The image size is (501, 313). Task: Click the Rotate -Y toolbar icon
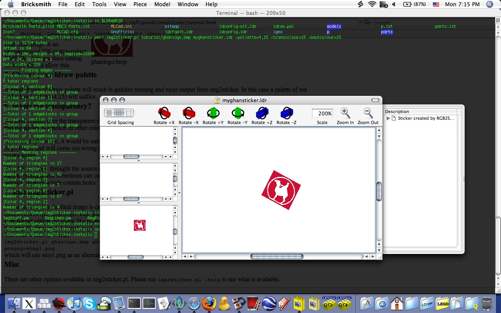[x=238, y=113]
